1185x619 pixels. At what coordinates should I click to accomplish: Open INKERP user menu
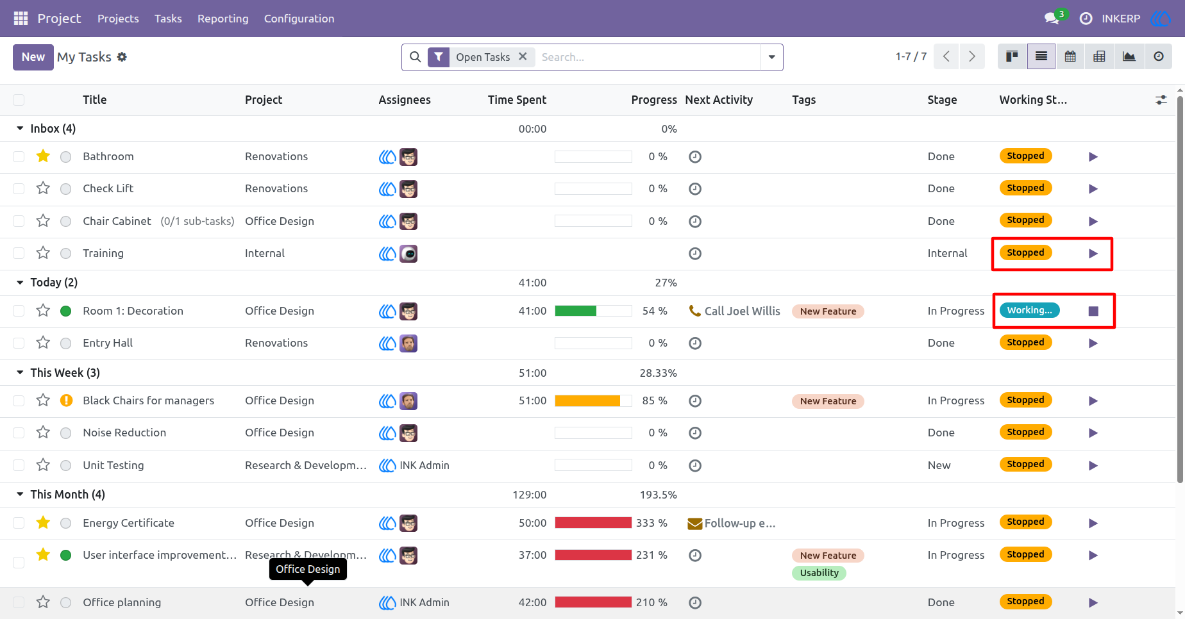pos(1136,19)
